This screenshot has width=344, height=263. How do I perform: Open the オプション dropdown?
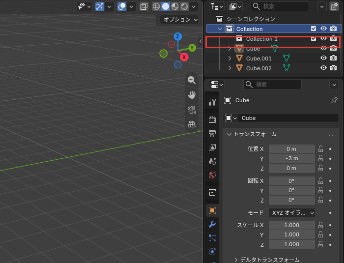click(179, 20)
